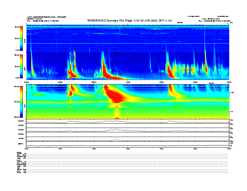Click the TNR header in status table

pos(18,168)
